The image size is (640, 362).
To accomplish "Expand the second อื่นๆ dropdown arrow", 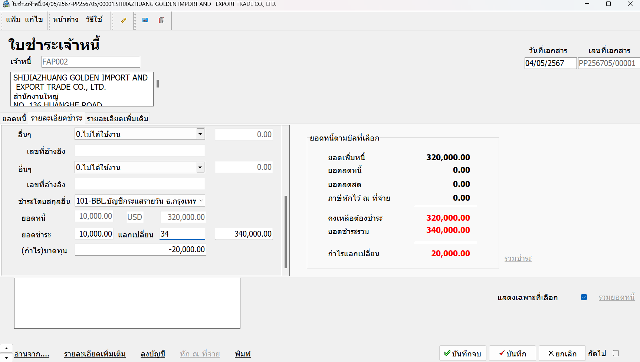I will (x=200, y=167).
